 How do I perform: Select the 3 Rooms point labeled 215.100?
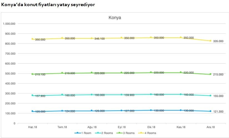click(x=32, y=74)
